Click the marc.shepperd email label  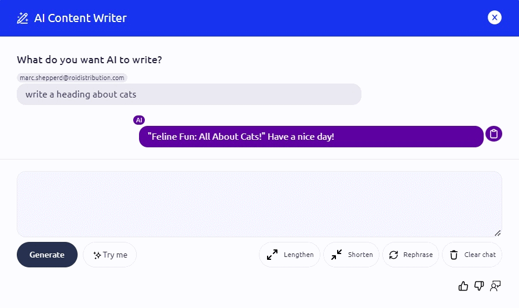click(x=72, y=78)
